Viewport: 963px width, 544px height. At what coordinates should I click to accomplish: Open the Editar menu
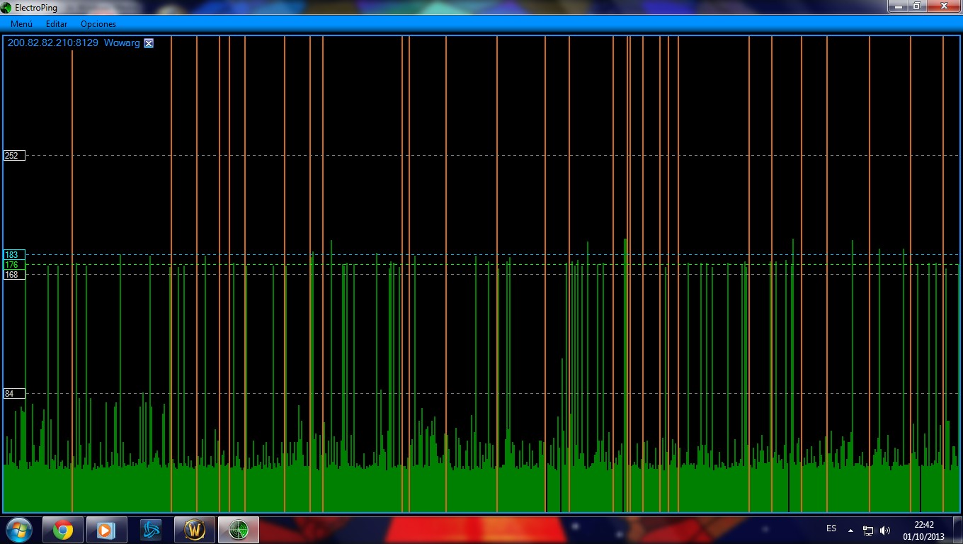click(57, 24)
